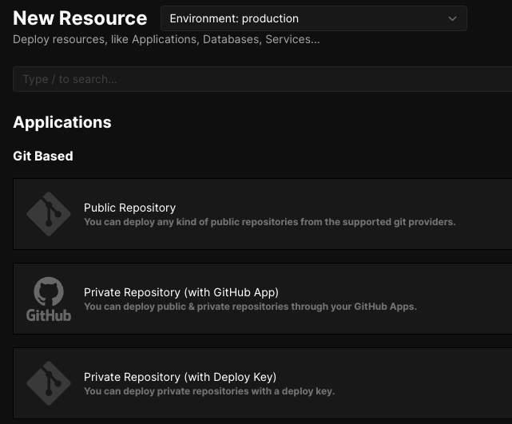512x424 pixels.
Task: Click the 'repositories with a deploy key' description
Action: [x=208, y=391]
